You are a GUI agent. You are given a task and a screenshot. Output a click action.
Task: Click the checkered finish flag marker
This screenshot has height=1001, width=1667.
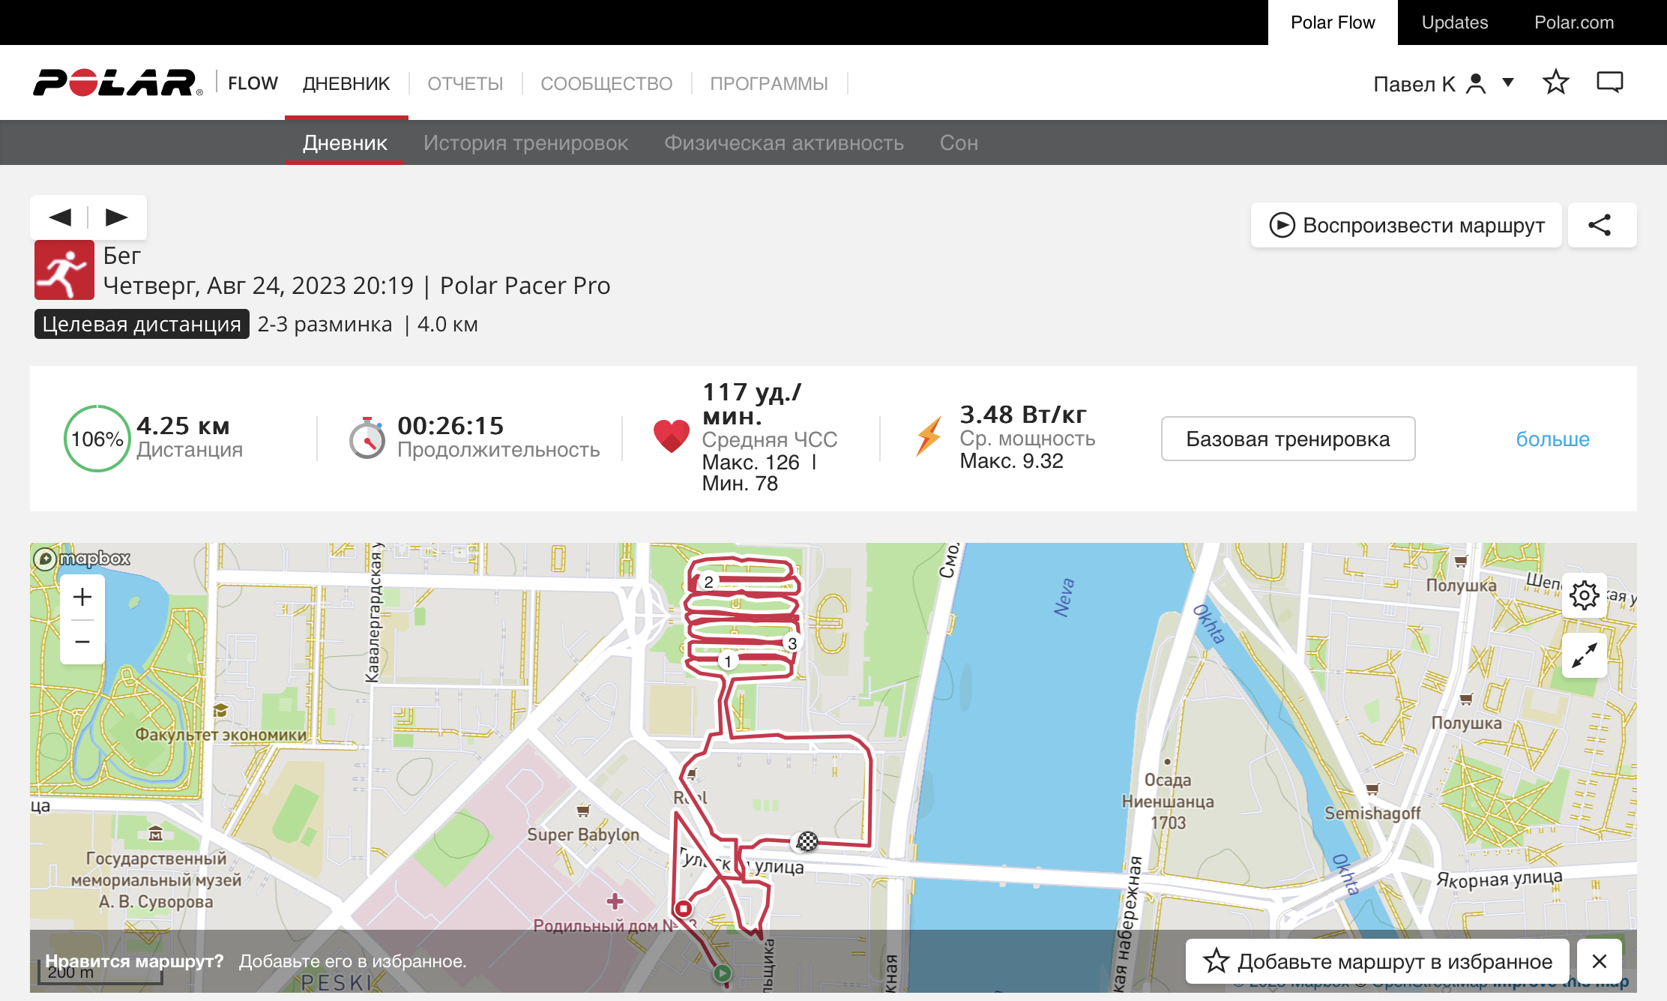click(807, 841)
